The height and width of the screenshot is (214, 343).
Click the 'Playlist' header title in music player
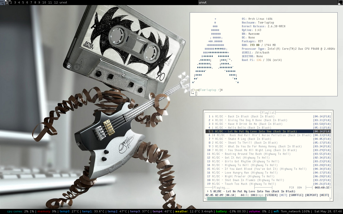[268, 113]
